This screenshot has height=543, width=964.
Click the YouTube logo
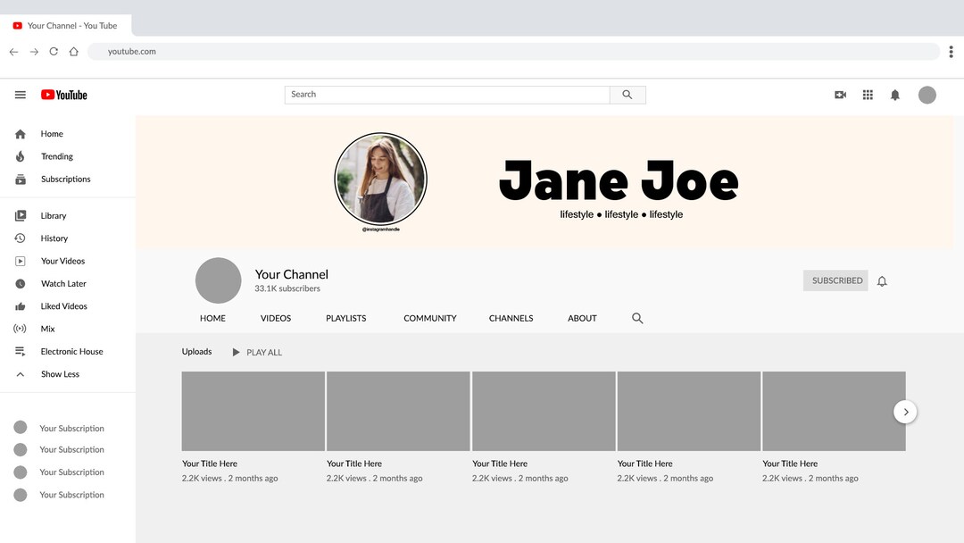coord(63,94)
